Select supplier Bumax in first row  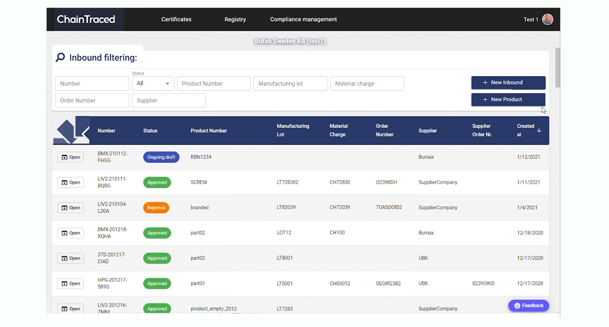426,157
